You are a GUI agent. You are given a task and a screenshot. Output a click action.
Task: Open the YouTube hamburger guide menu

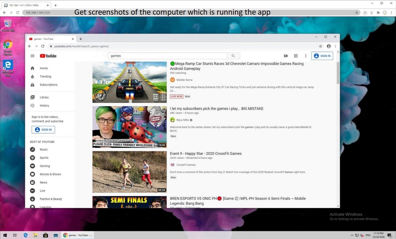(32, 56)
